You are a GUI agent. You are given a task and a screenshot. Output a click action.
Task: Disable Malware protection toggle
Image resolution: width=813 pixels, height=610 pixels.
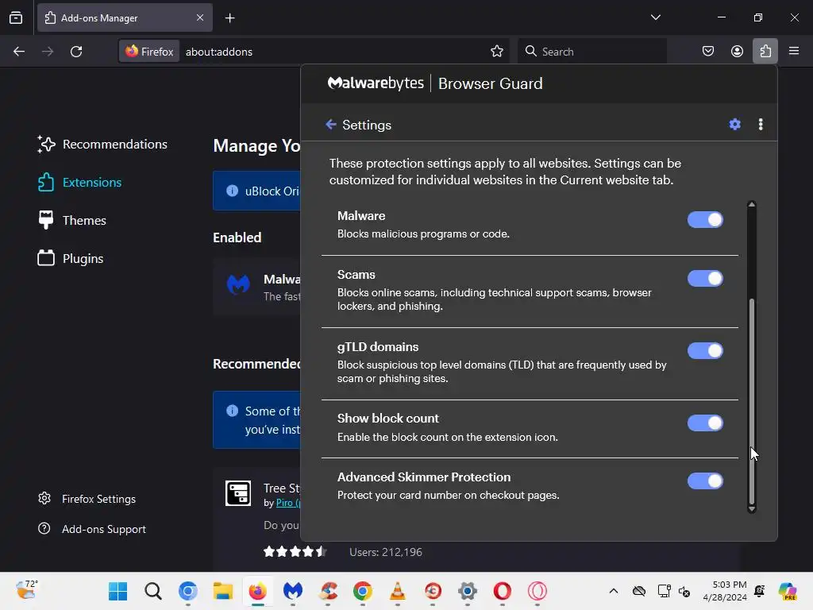point(705,220)
